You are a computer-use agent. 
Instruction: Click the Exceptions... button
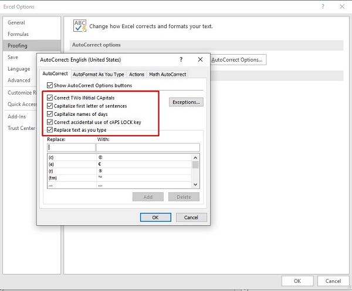[x=186, y=102]
